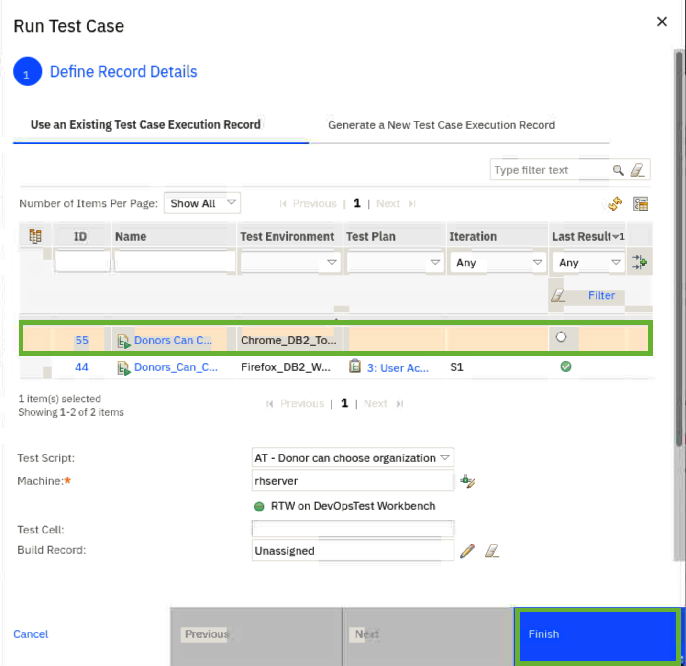The image size is (686, 666).
Task: Click the table header column chooser icon
Action: [35, 236]
